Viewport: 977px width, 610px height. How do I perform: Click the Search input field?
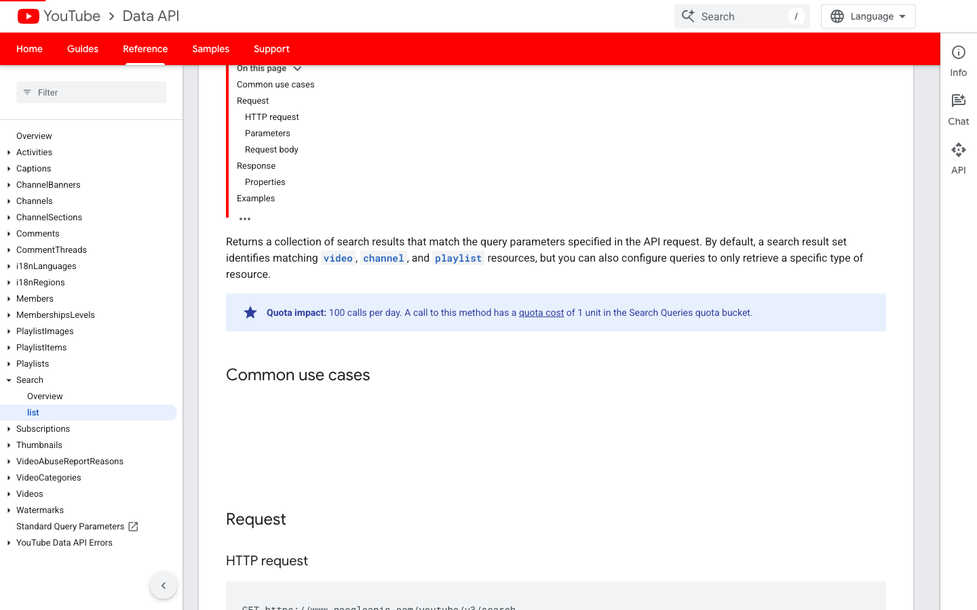click(x=742, y=16)
